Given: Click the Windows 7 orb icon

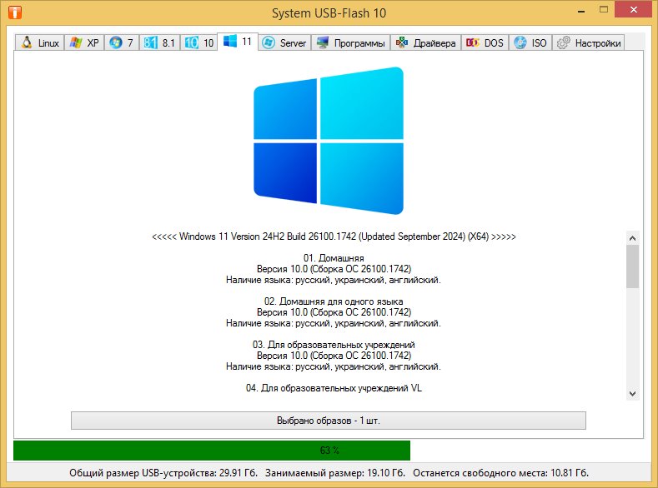Looking at the screenshot, I should (115, 43).
